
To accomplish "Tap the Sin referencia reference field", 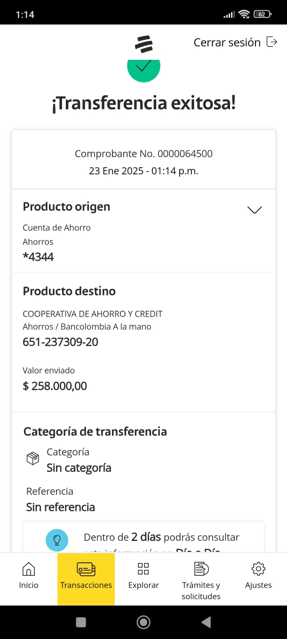I will pyautogui.click(x=61, y=507).
